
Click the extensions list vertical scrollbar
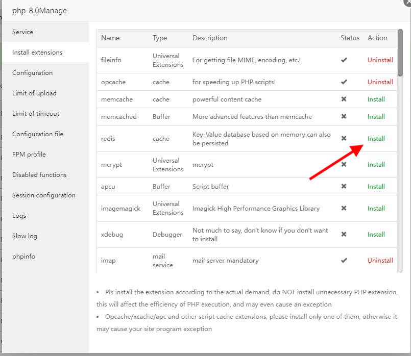pyautogui.click(x=400, y=56)
